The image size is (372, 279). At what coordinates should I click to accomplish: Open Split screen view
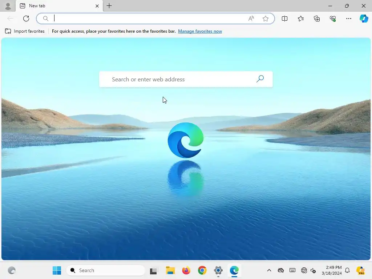pyautogui.click(x=284, y=19)
